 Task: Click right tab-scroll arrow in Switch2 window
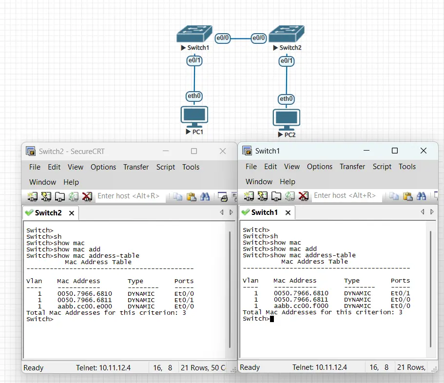232,212
